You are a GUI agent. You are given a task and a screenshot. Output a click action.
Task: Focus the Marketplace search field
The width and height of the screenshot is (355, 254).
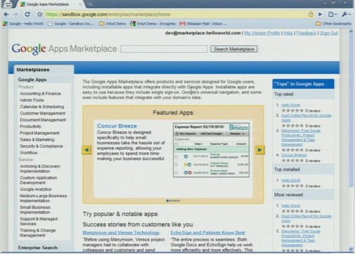point(164,49)
